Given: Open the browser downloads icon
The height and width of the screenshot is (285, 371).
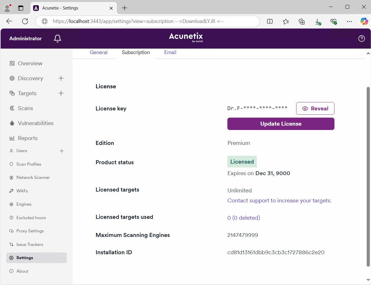Looking at the screenshot, I should [x=318, y=22].
